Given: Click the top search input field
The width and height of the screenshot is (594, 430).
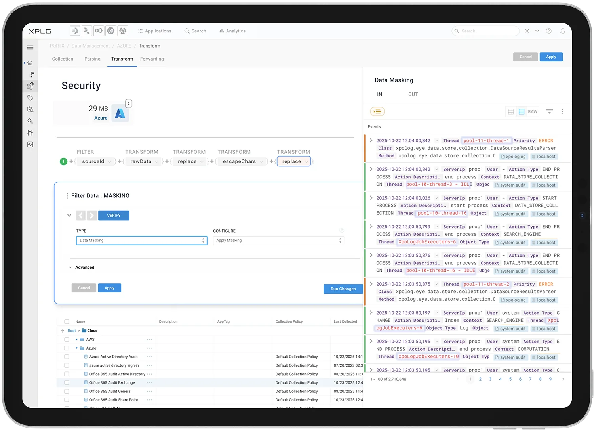Looking at the screenshot, I should click(x=485, y=31).
